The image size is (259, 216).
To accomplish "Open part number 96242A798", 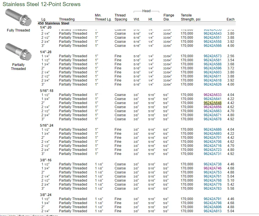I will click(212, 203).
